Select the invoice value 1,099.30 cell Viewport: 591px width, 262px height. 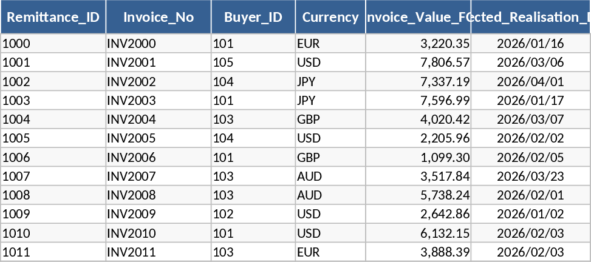418,157
